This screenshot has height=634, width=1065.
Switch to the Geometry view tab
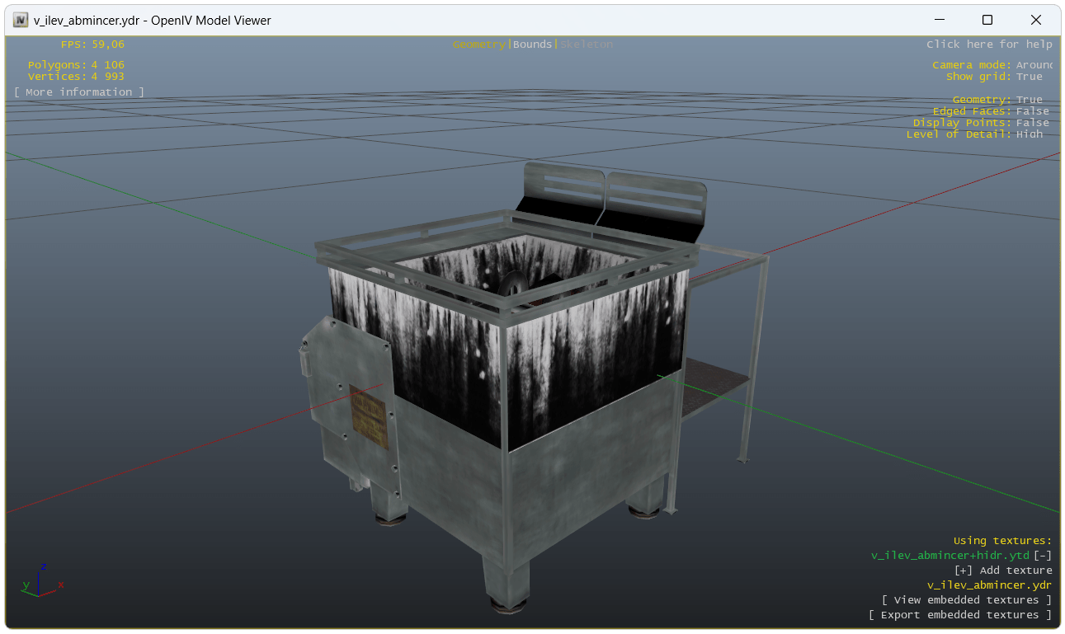point(478,45)
